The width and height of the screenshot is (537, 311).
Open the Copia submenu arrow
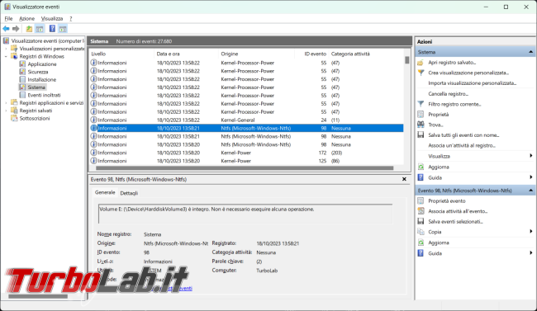pyautogui.click(x=531, y=232)
